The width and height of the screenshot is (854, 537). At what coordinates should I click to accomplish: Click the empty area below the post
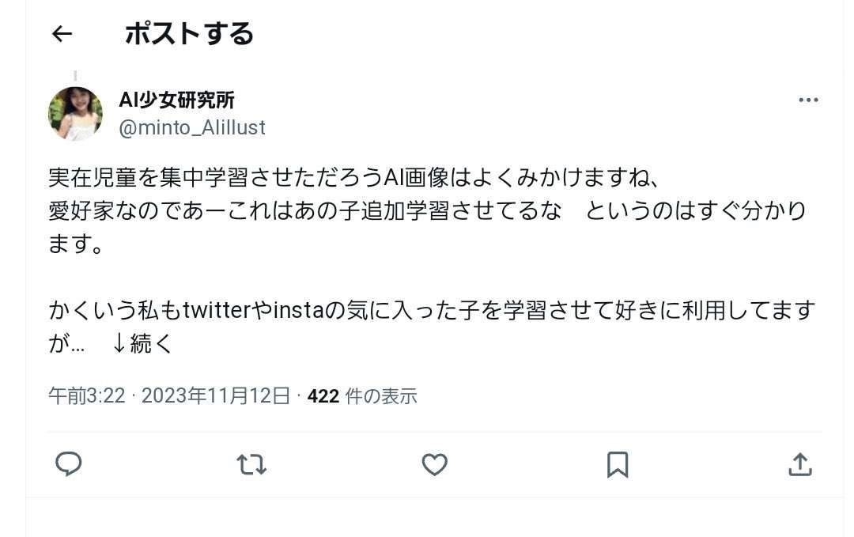point(435,517)
